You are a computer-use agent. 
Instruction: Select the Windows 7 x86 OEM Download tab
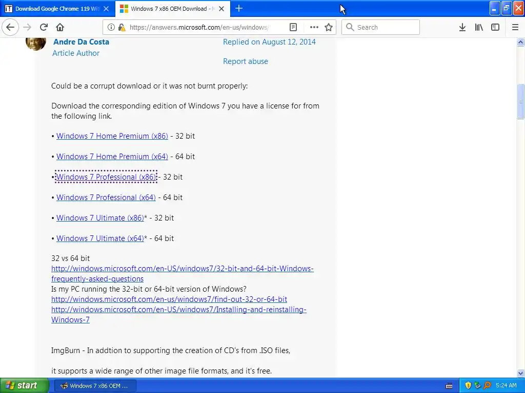click(x=172, y=9)
